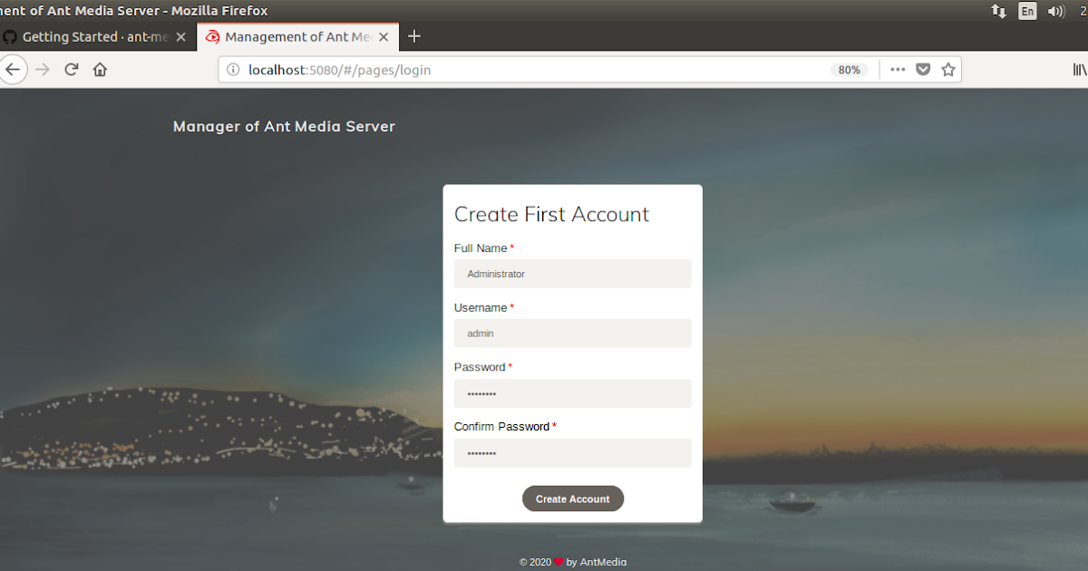Click the network connection indicator icon

point(998,11)
